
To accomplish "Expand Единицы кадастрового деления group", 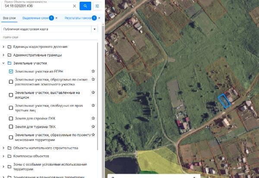I will (x=3, y=47).
